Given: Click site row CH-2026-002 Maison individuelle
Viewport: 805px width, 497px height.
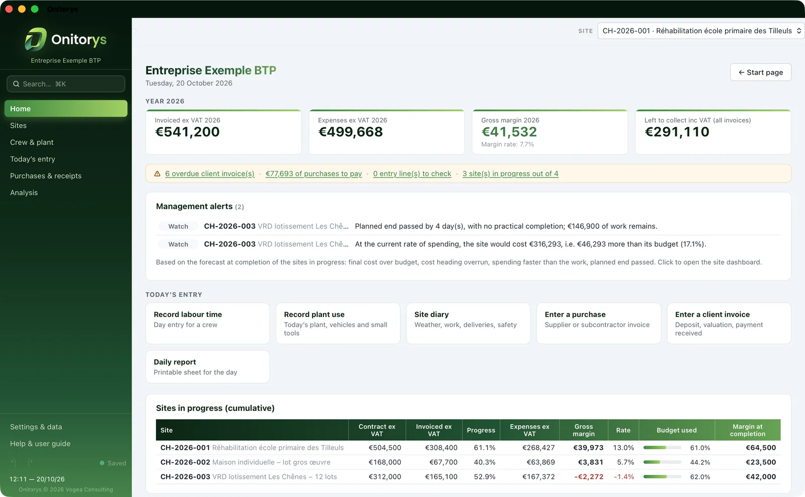Looking at the screenshot, I should click(468, 462).
